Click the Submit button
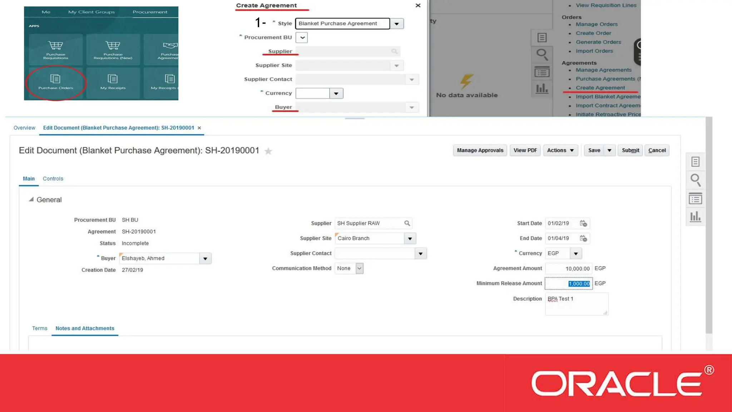 630,151
